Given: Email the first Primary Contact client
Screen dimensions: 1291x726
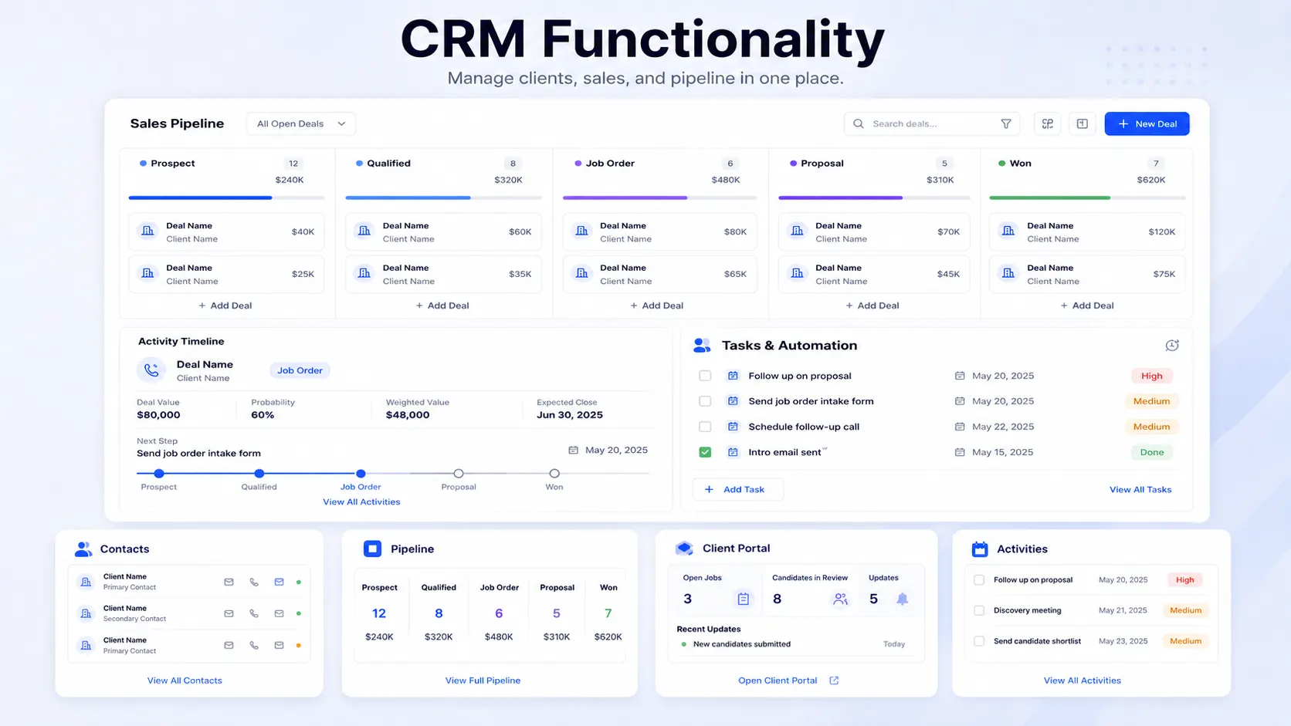Looking at the screenshot, I should pyautogui.click(x=229, y=582).
